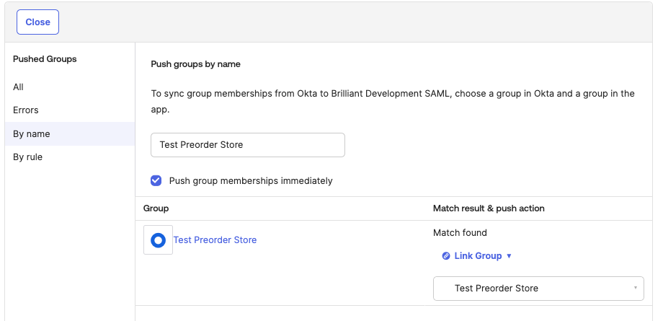Open the Link Group action dropdown
Viewport: 663px width, 321px height.
[477, 256]
